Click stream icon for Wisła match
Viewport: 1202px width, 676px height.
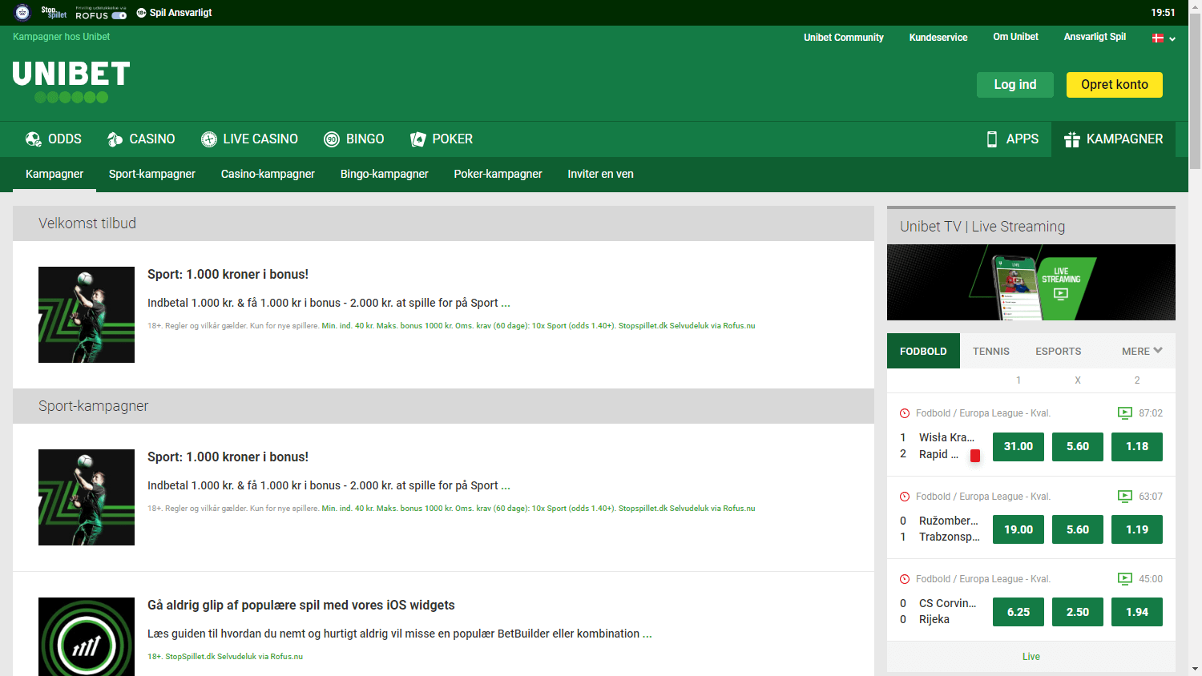pos(1125,413)
